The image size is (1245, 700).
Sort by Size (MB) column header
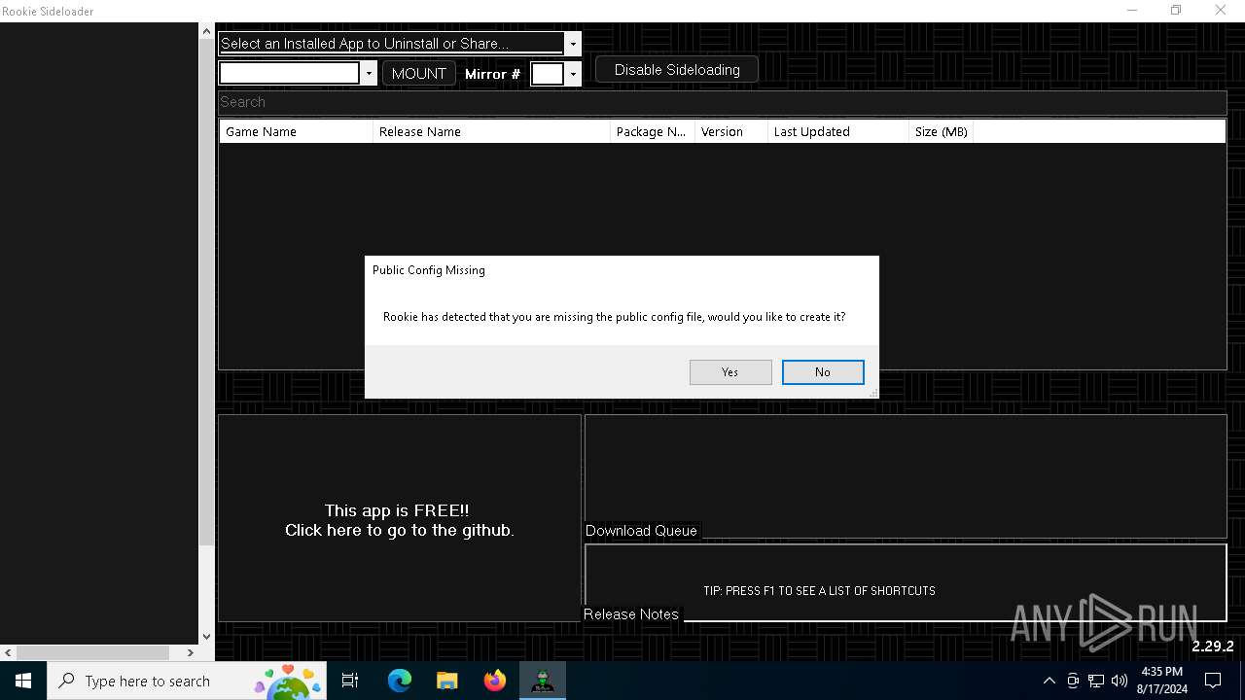coord(941,131)
